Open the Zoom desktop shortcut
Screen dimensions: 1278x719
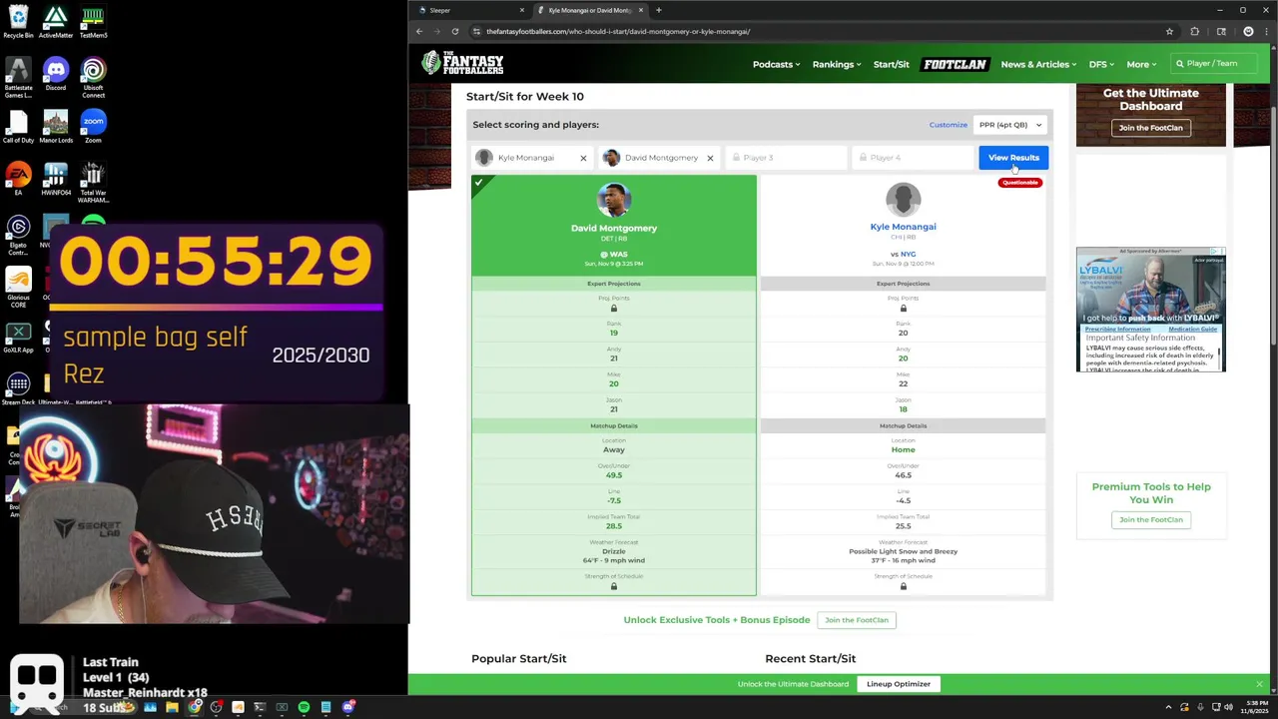pos(93,127)
